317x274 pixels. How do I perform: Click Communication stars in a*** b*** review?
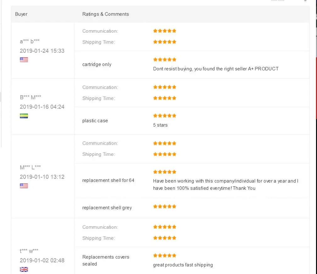(x=164, y=31)
